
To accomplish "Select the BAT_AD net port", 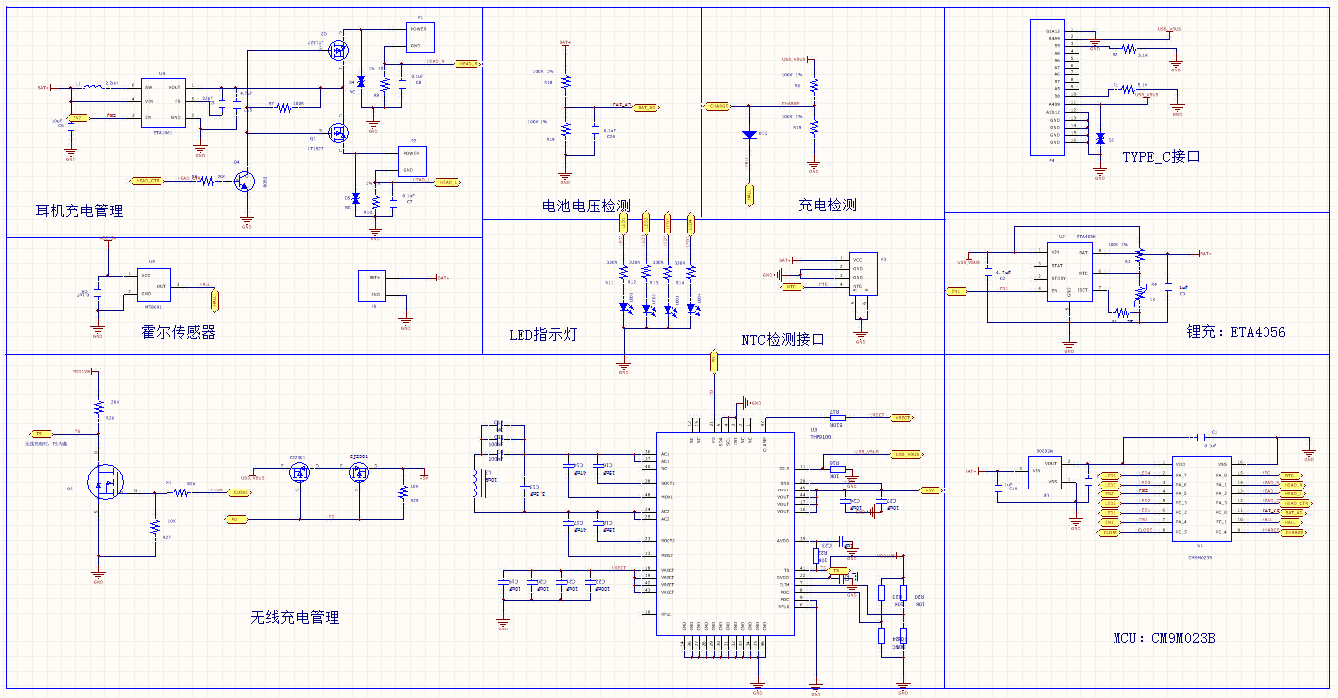I will [645, 106].
